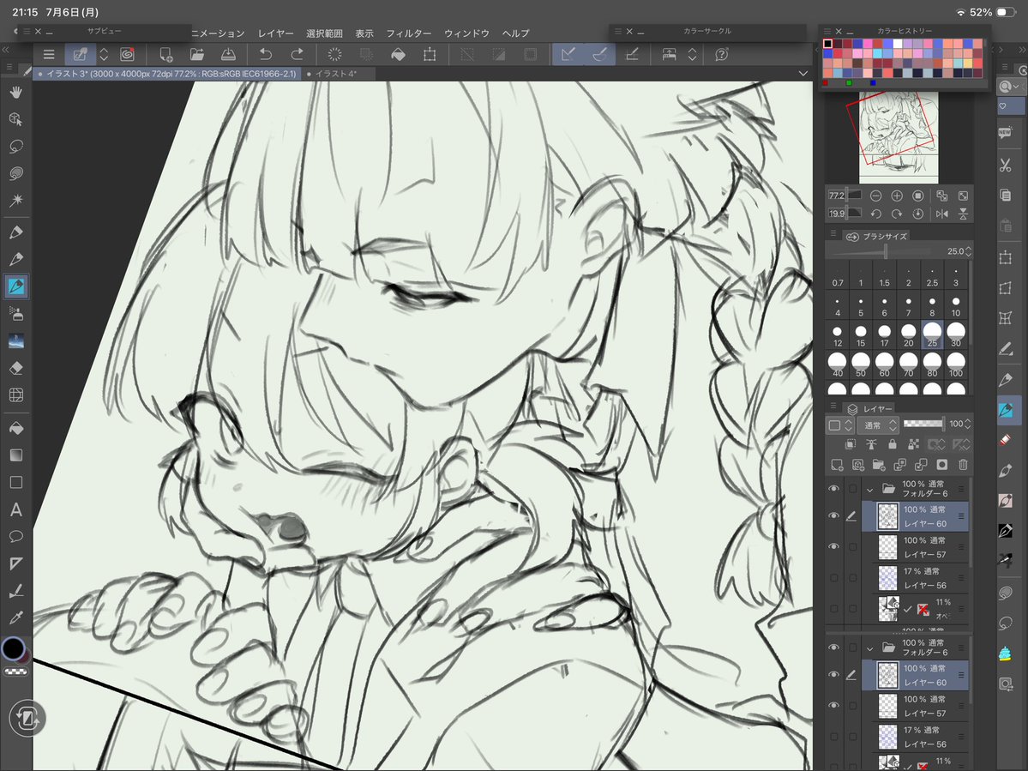Image resolution: width=1028 pixels, height=771 pixels.
Task: Open layer palette color dropdown
Action: coord(840,425)
